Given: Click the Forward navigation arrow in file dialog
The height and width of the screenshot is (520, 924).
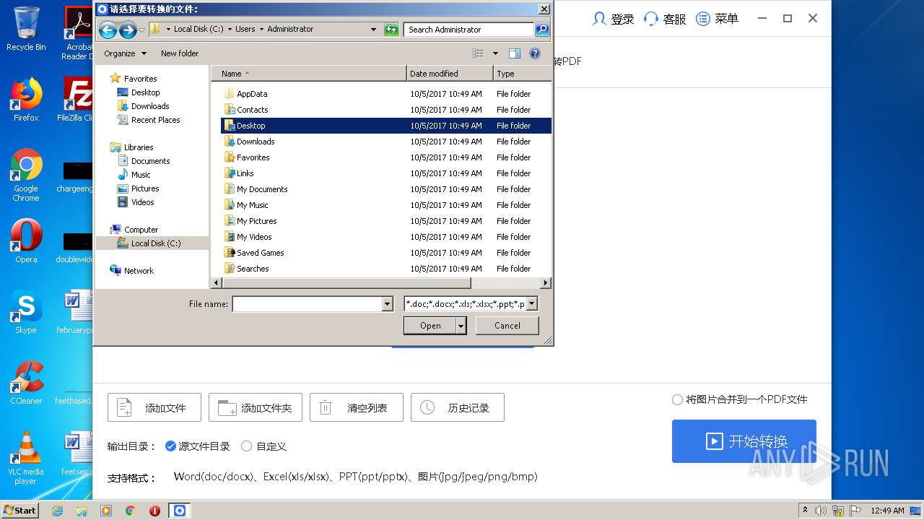Looking at the screenshot, I should (x=128, y=30).
